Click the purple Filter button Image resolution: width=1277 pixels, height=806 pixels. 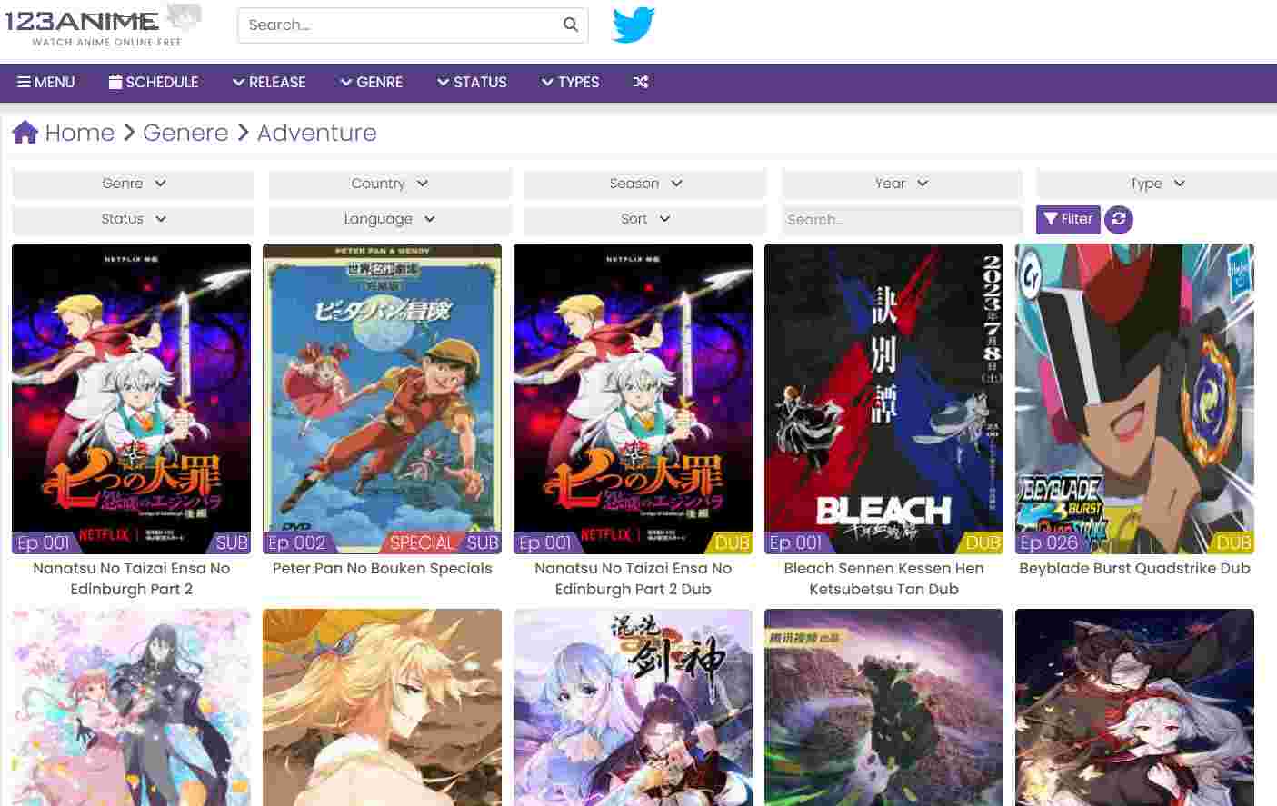(1068, 219)
